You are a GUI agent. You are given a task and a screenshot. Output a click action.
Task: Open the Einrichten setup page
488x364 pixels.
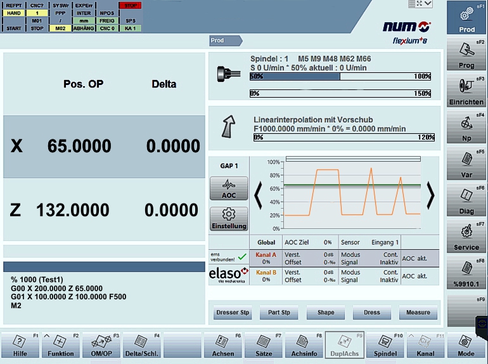[466, 91]
